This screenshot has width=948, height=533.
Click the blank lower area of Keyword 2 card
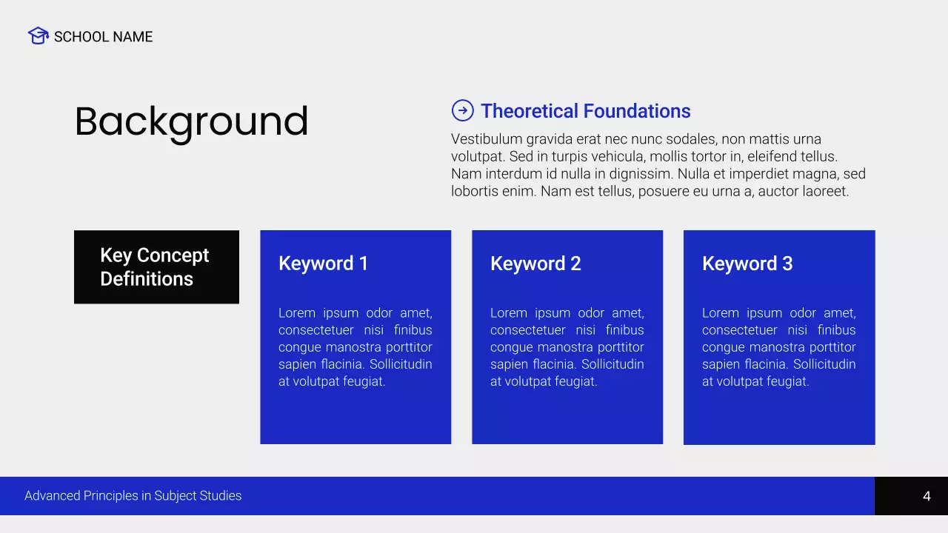pos(567,418)
